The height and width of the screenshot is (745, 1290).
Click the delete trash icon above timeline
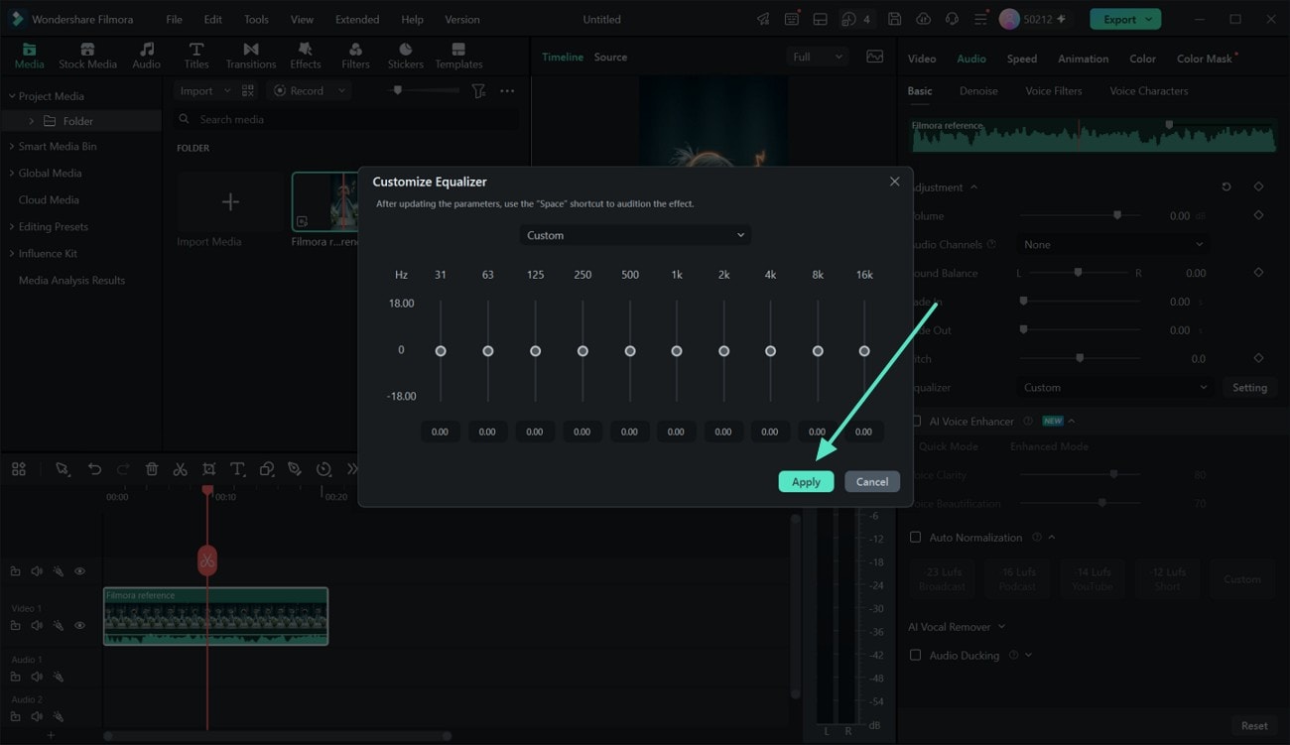coord(152,469)
